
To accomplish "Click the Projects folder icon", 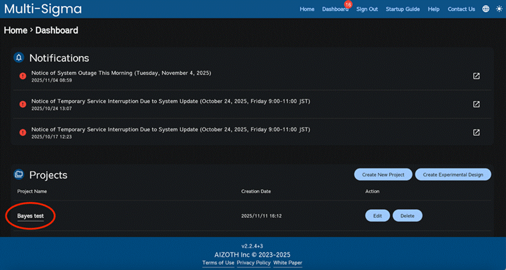I will pyautogui.click(x=19, y=174).
